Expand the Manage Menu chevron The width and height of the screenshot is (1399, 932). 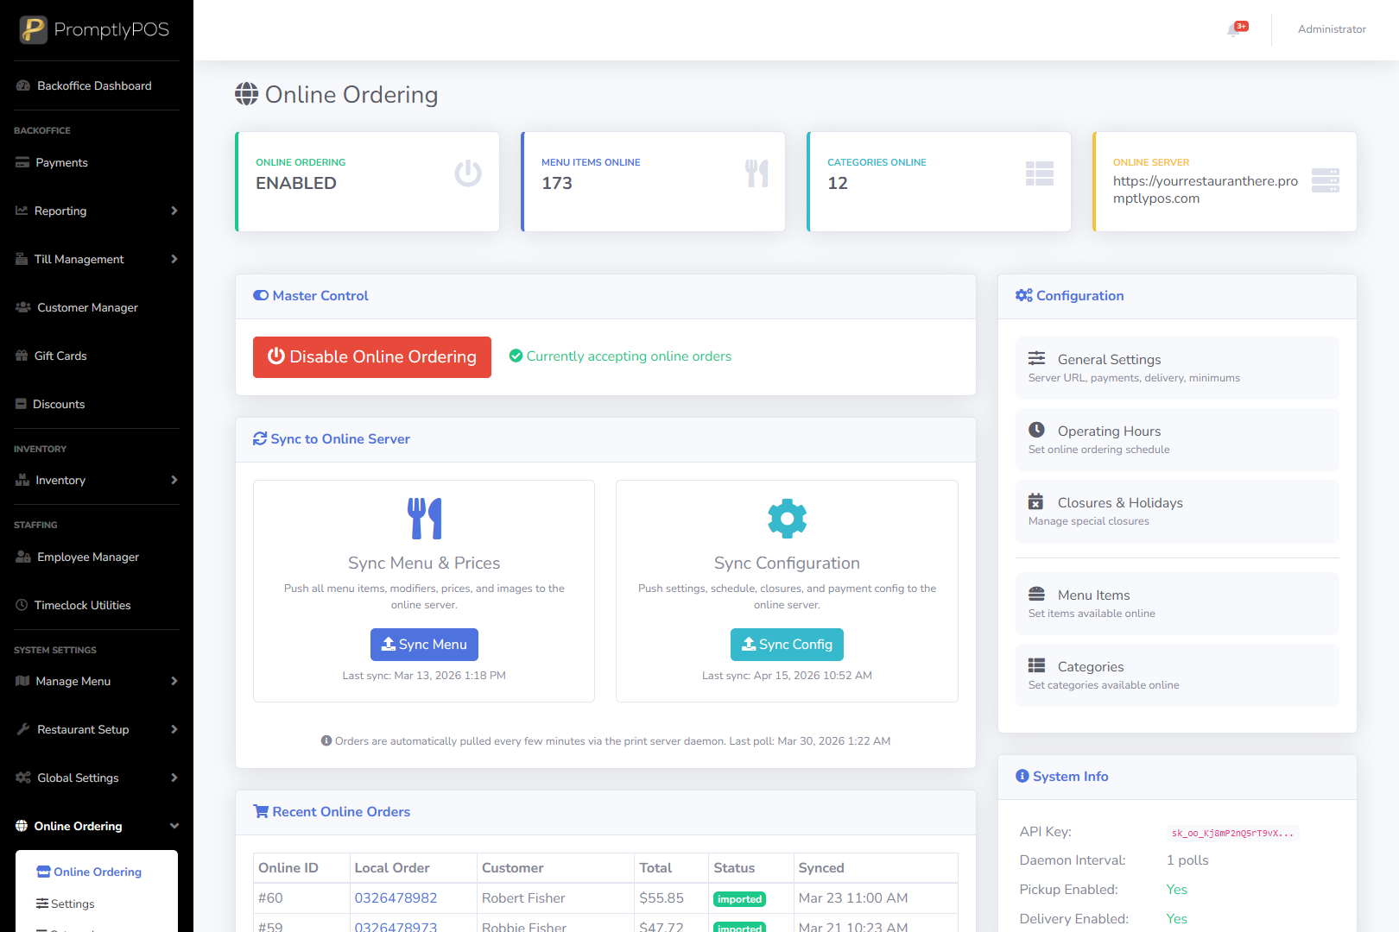(174, 681)
